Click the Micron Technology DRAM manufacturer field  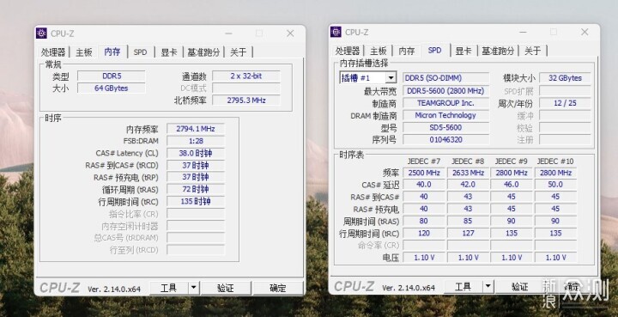pos(445,115)
